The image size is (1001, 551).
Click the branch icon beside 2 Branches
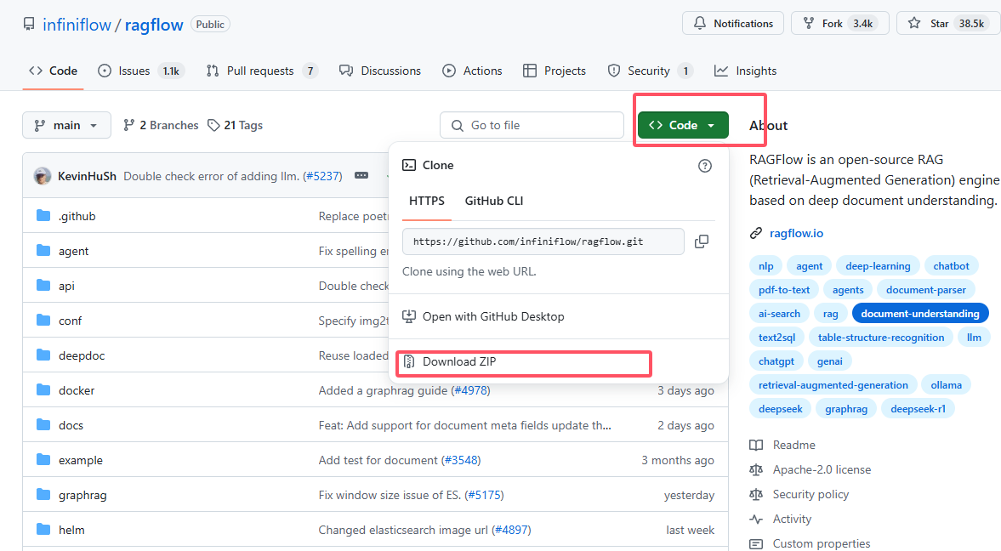pyautogui.click(x=129, y=125)
